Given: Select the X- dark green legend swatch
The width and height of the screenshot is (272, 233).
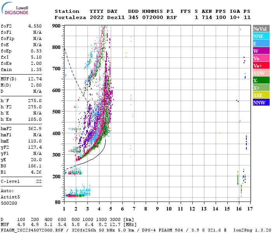Looking at the screenshot, I should coord(261,80).
